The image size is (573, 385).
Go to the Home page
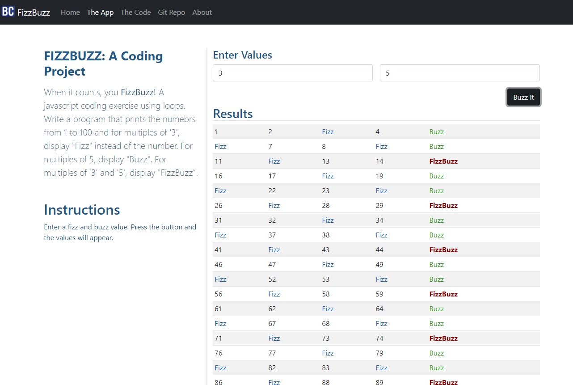coord(70,13)
